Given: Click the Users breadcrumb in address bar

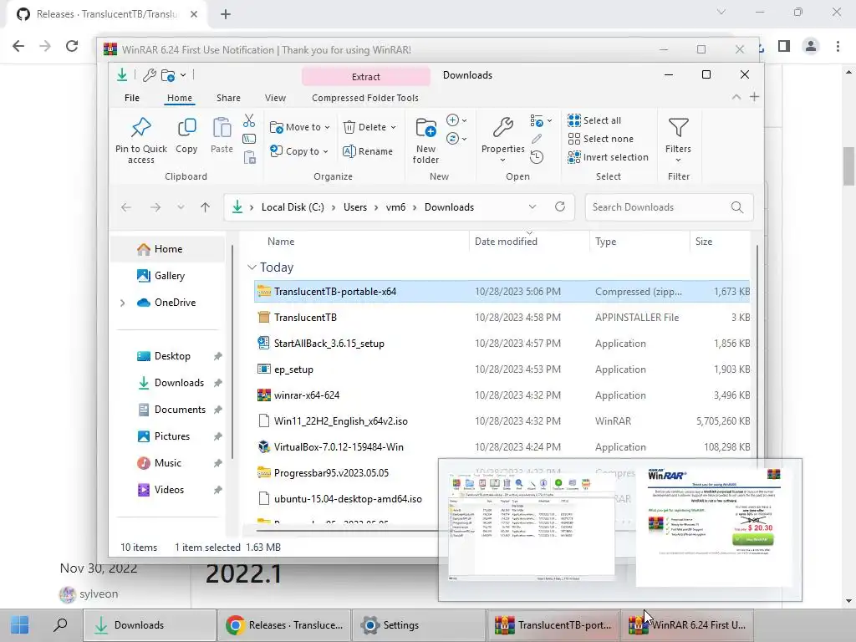Looking at the screenshot, I should [x=354, y=207].
